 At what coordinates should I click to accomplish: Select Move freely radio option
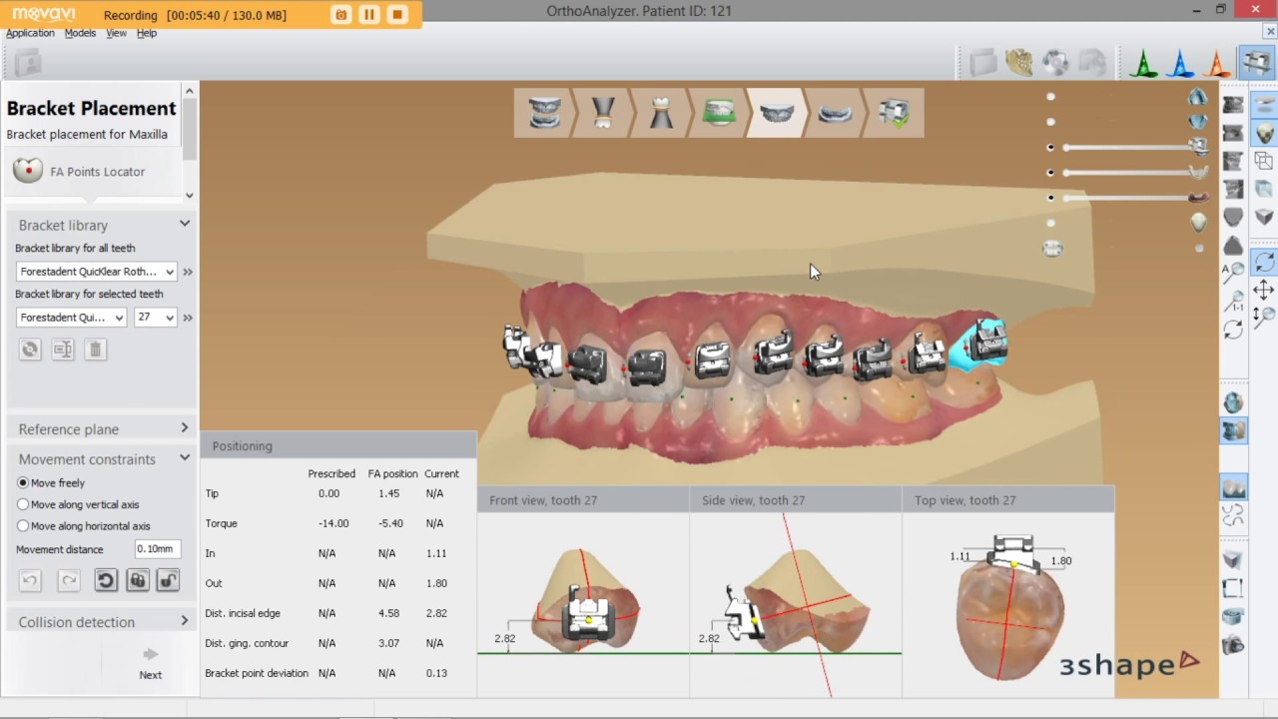(23, 482)
